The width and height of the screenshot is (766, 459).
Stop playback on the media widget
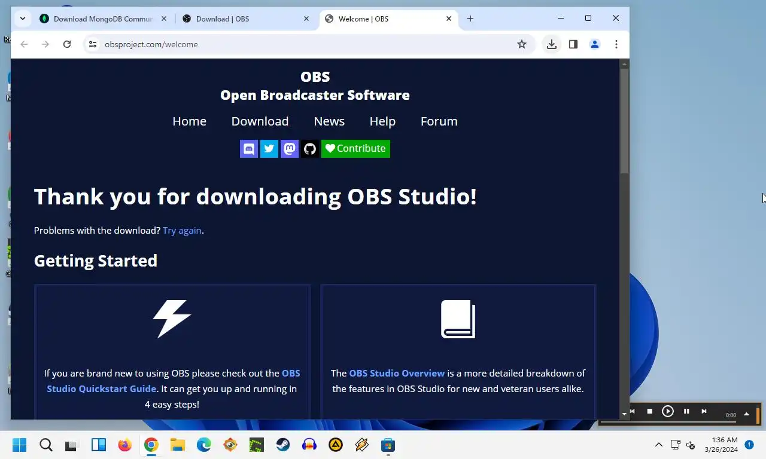[649, 411]
